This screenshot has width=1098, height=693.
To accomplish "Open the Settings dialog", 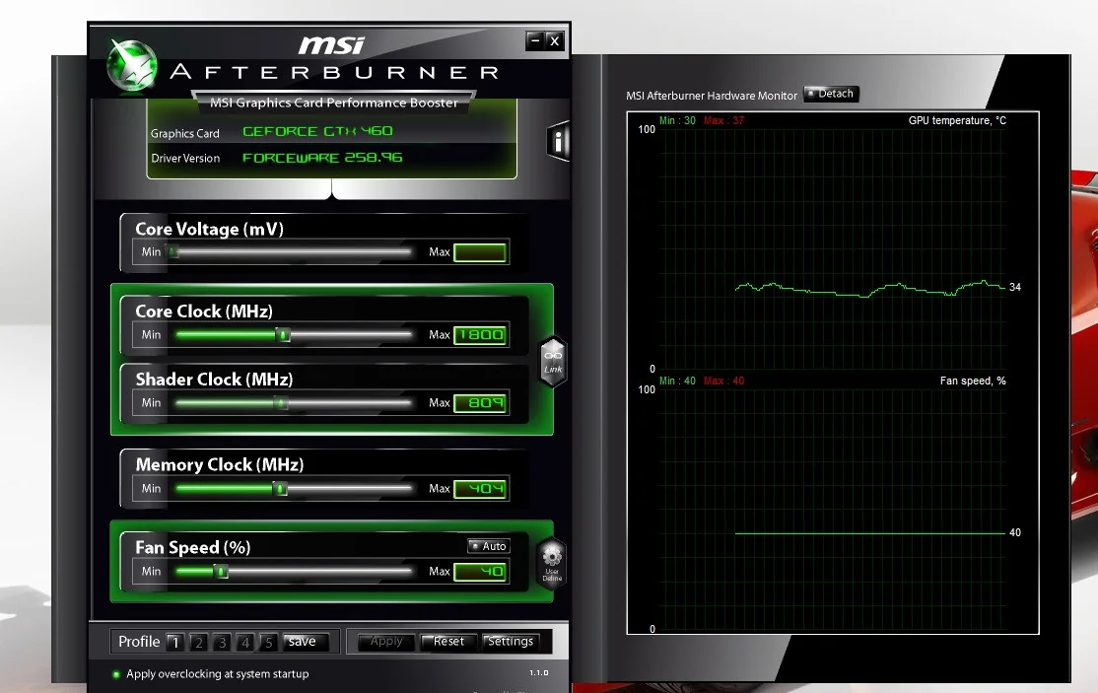I will coord(510,641).
